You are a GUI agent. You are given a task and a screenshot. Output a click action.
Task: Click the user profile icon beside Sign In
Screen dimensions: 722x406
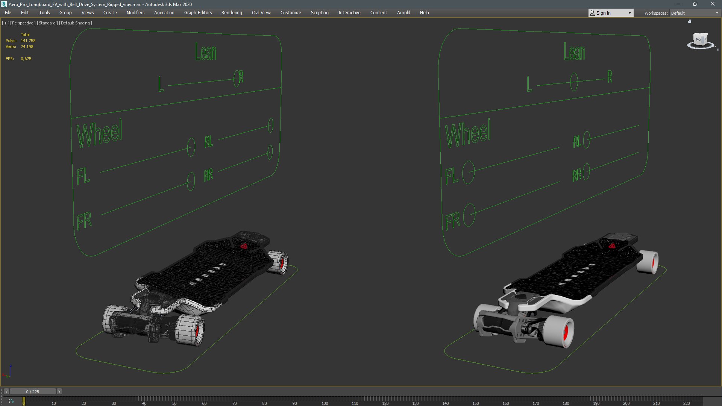(x=592, y=13)
